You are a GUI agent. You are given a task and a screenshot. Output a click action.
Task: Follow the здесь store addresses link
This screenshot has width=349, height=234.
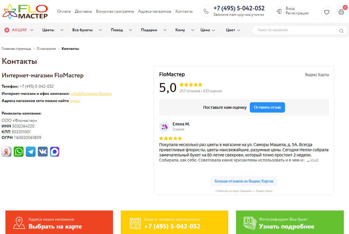coord(75,101)
